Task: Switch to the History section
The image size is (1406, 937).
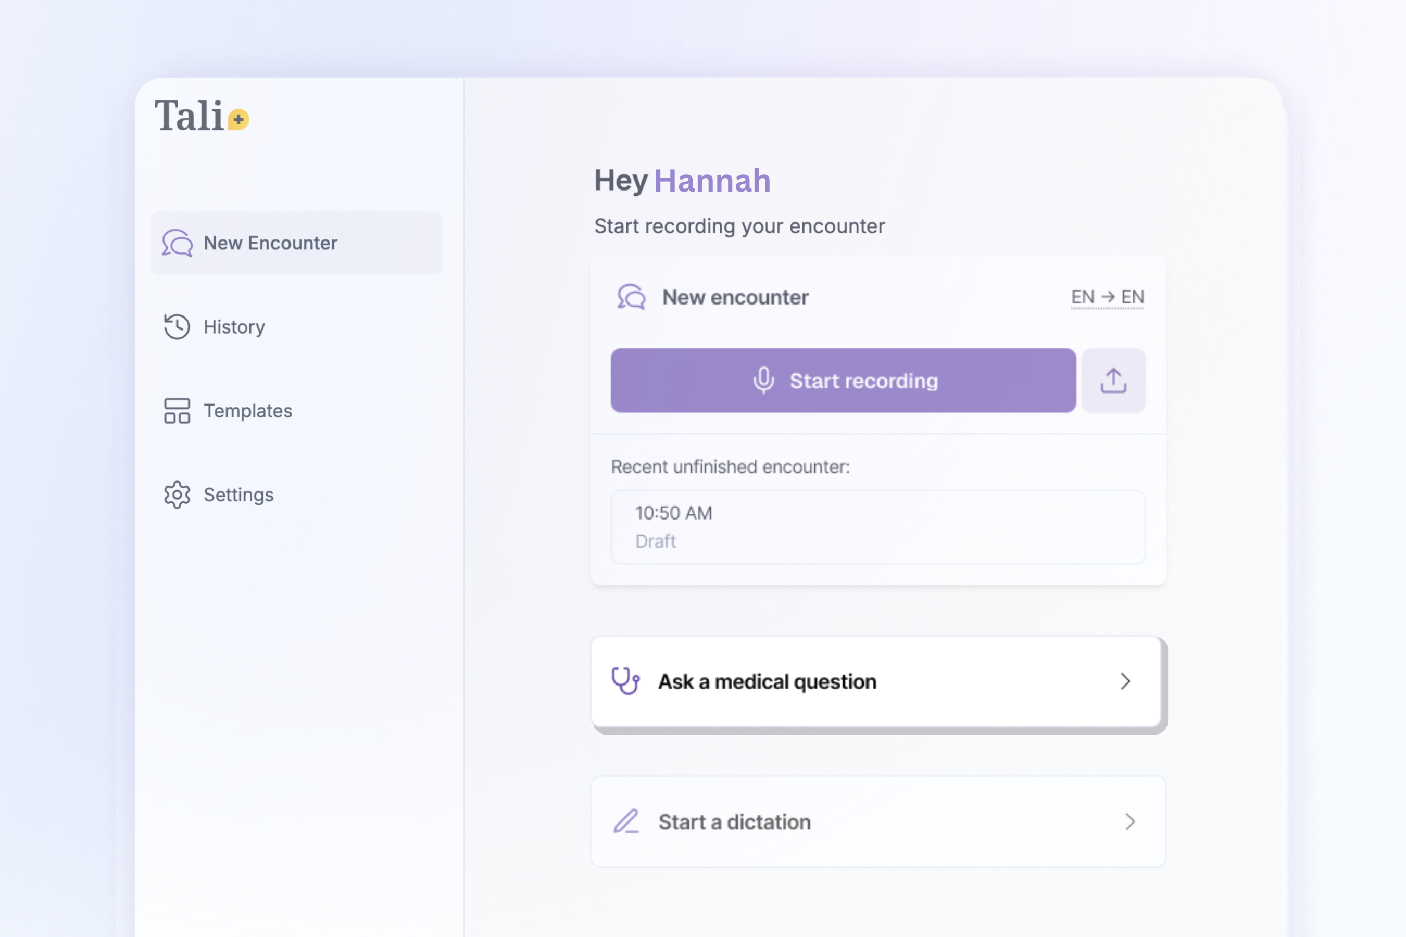Action: (234, 327)
